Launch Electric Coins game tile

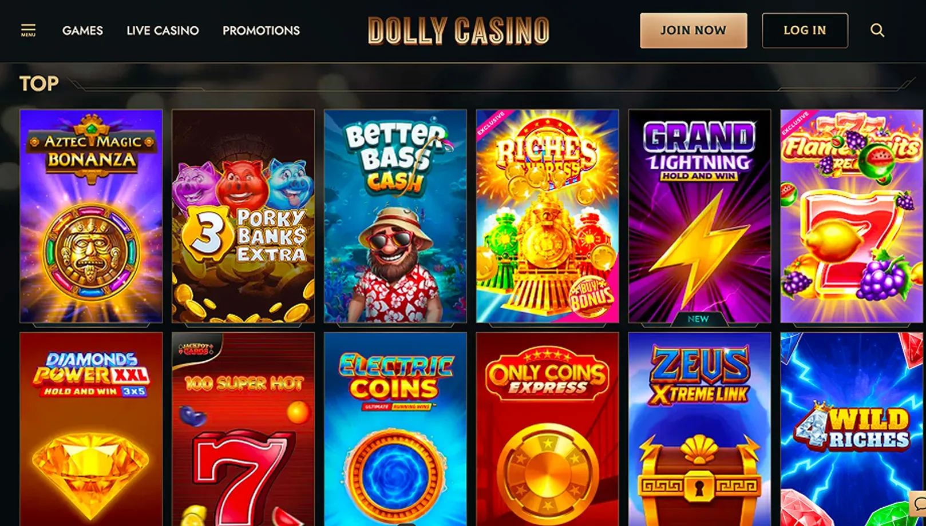point(395,429)
